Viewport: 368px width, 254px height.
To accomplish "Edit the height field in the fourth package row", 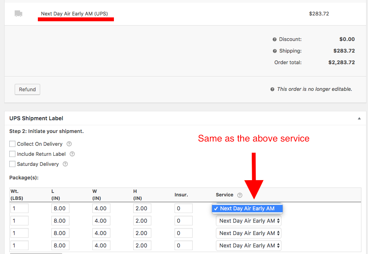I will coord(142,245).
